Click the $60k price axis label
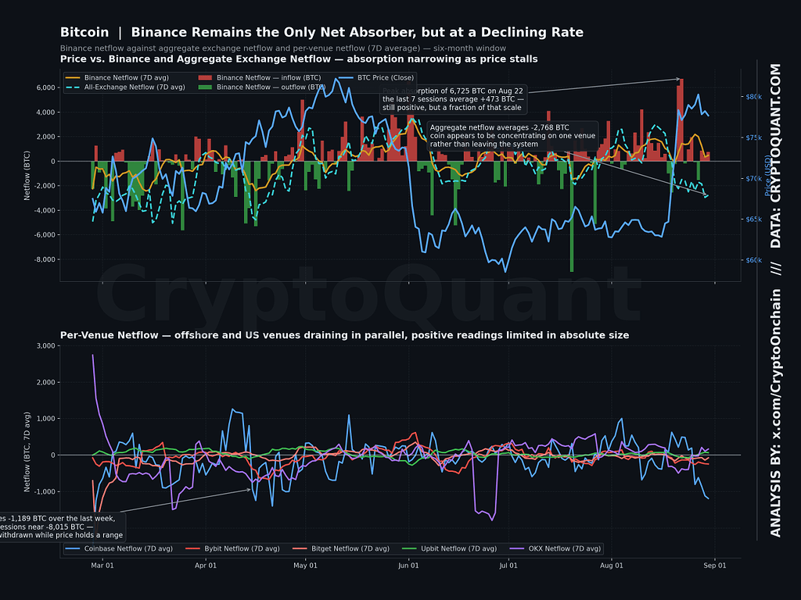Image resolution: width=801 pixels, height=600 pixels. coord(753,260)
